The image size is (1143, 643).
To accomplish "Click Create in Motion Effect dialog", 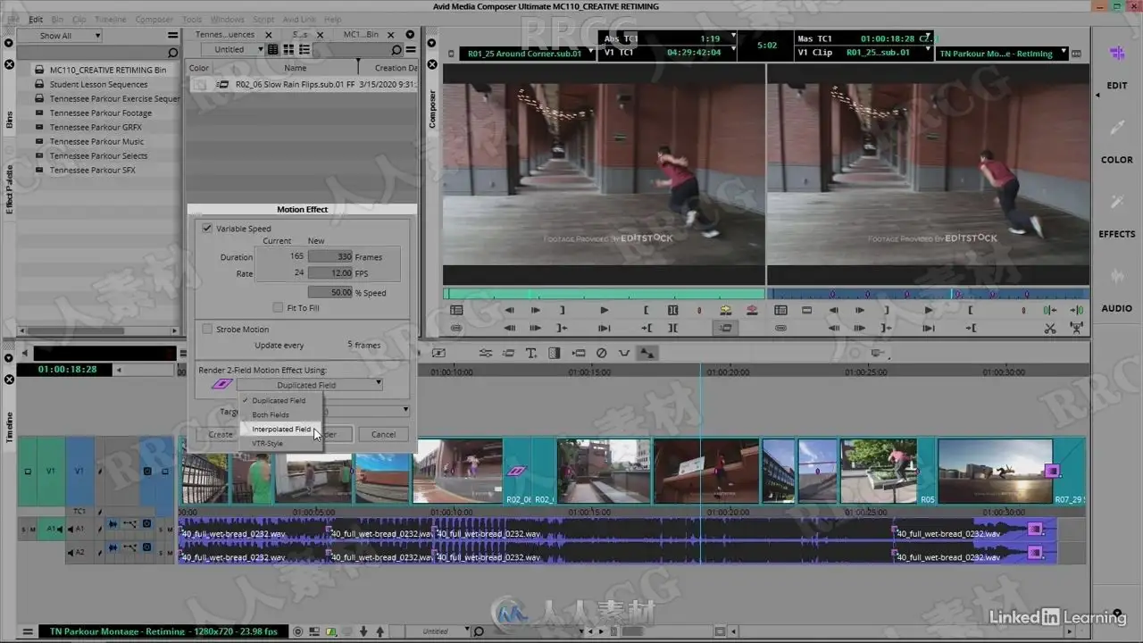I will click(x=221, y=434).
